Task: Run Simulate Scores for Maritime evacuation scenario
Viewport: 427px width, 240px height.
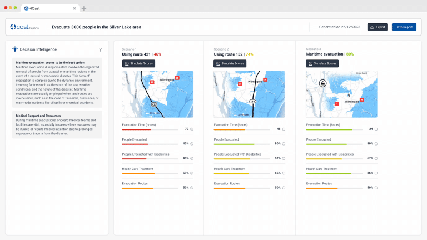Action: pyautogui.click(x=322, y=63)
